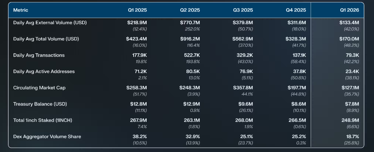Select the $770.7M value
374x152 pixels.
pyautogui.click(x=190, y=23)
